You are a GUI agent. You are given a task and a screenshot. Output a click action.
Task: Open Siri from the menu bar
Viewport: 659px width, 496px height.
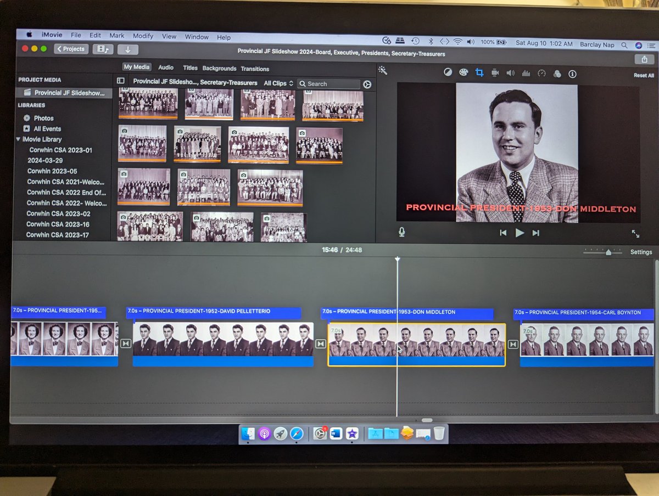point(639,45)
